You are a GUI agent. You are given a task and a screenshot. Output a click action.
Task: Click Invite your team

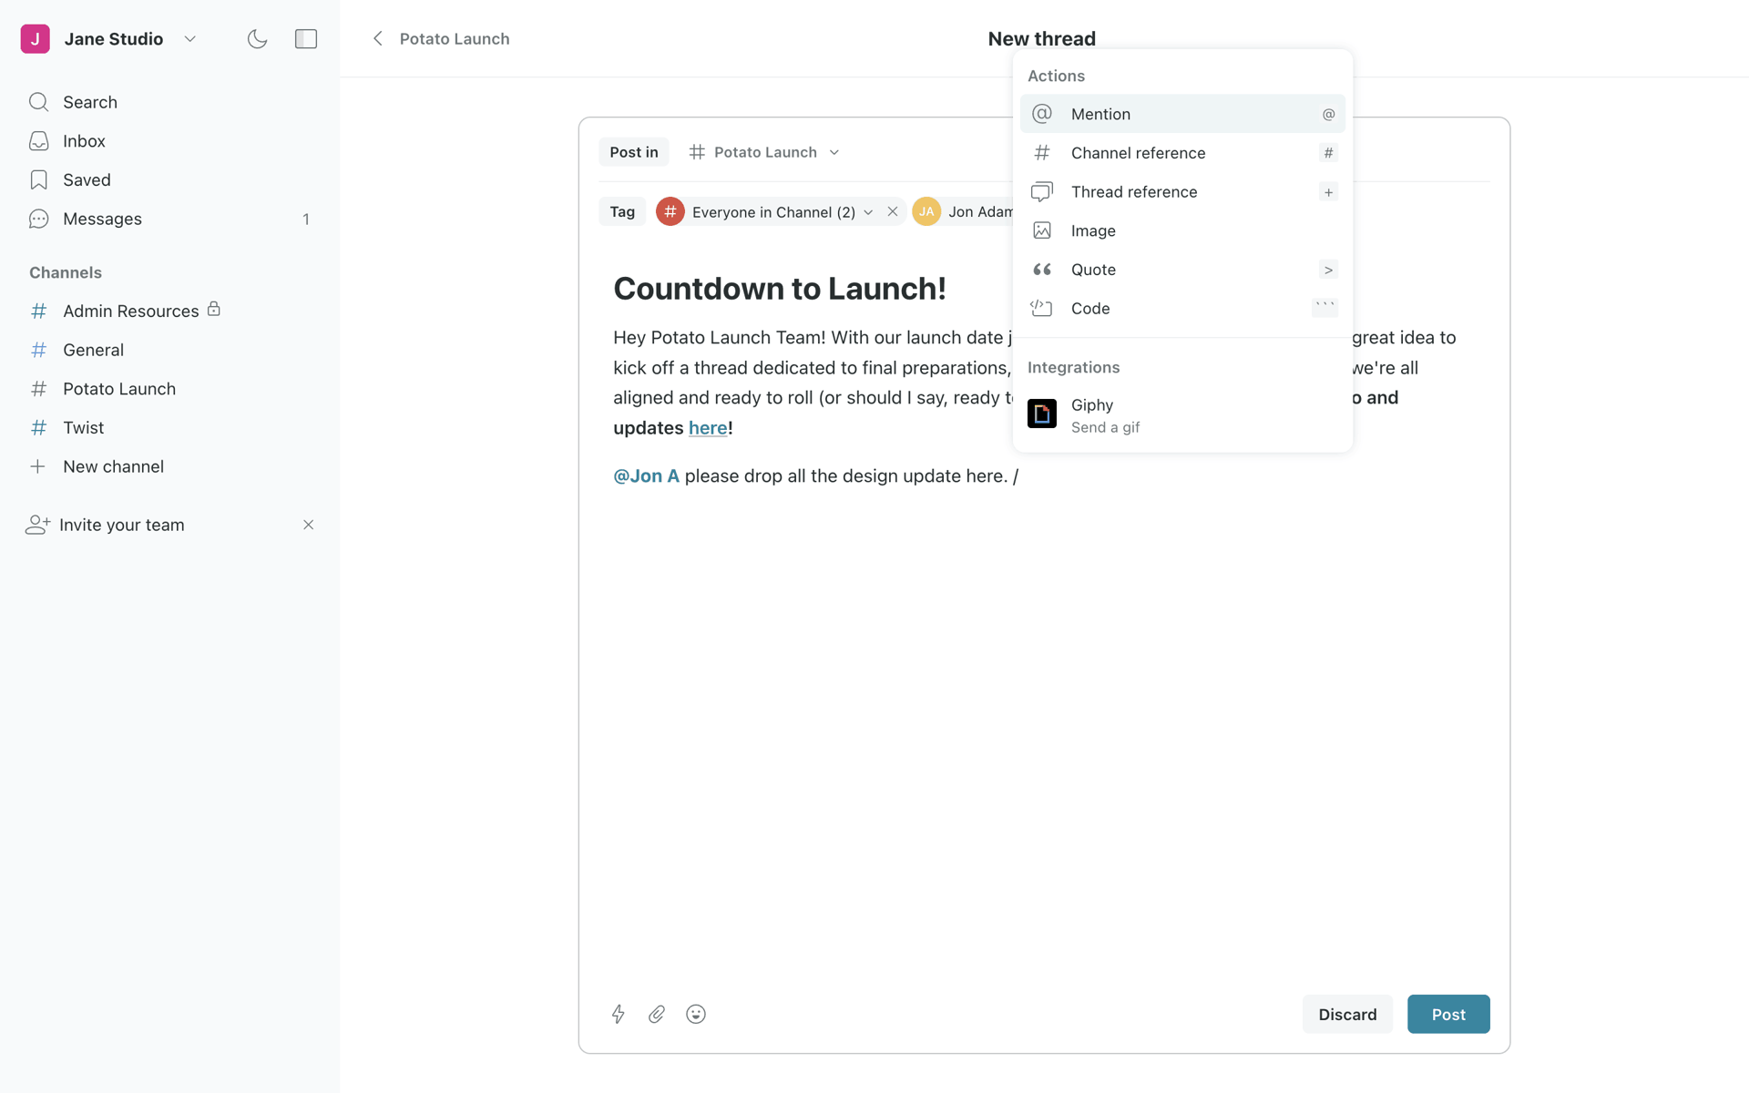121,525
